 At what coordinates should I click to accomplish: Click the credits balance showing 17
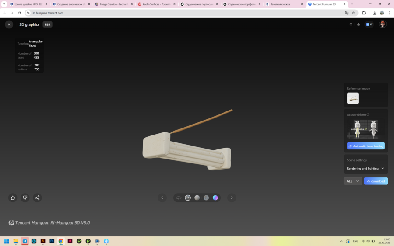pos(369,24)
